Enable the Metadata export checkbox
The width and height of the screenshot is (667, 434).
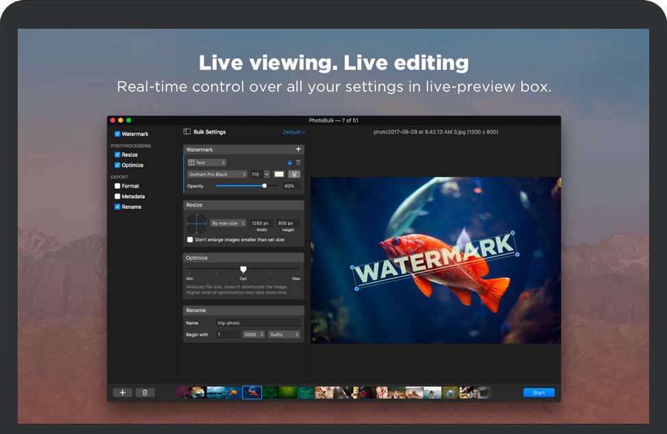(118, 196)
